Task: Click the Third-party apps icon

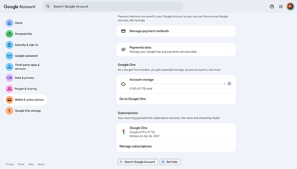Action: click(x=9, y=67)
